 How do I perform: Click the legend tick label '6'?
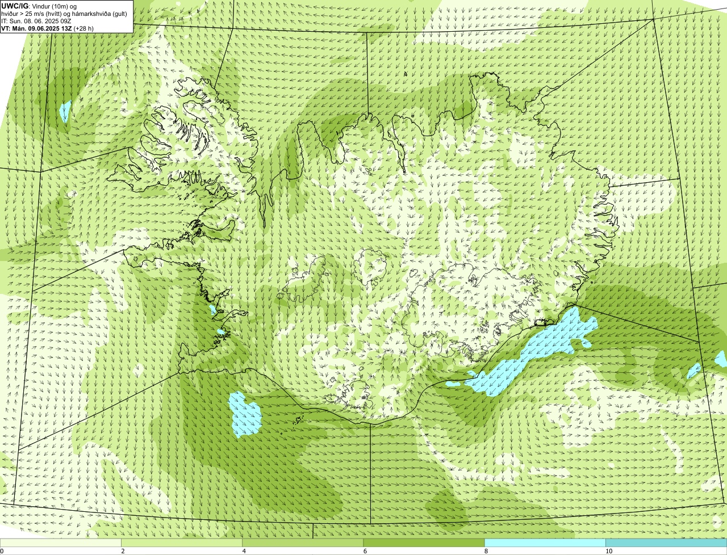pyautogui.click(x=365, y=551)
